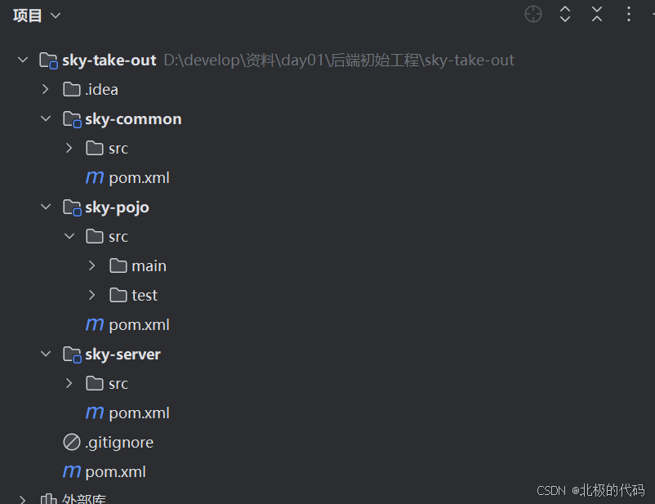The width and height of the screenshot is (655, 504).
Task: Select the src folder under sky-server
Action: 118,383
